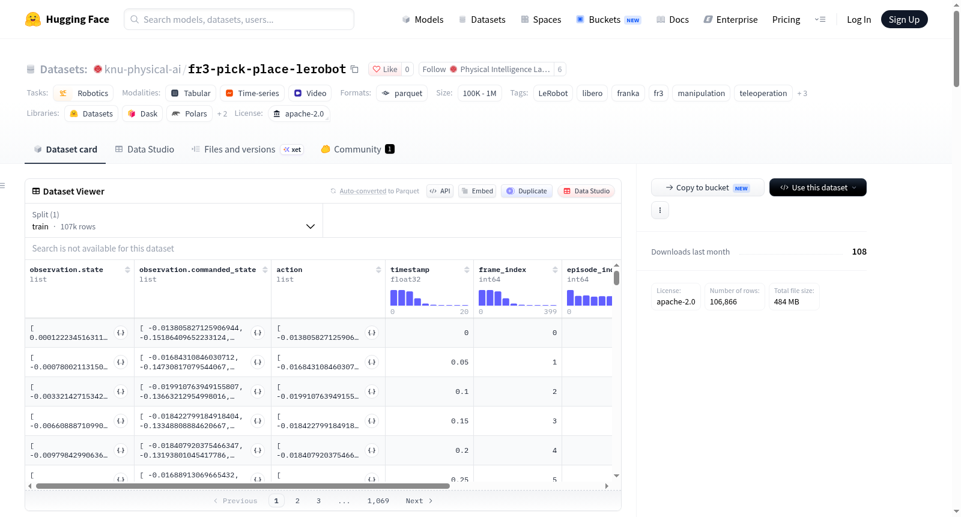Sort by frame_index column
961x517 pixels.
click(555, 270)
